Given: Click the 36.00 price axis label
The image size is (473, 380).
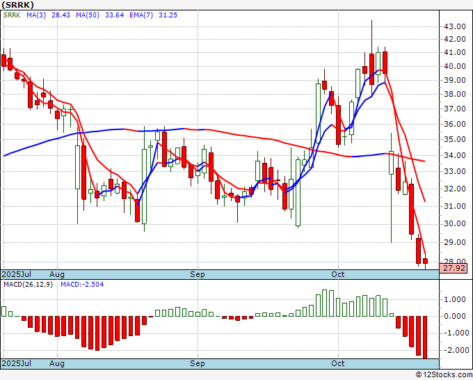Looking at the screenshot, I should tap(455, 124).
